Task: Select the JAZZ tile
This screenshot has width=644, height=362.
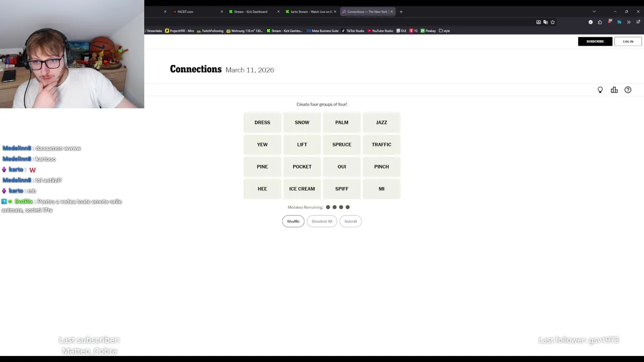Action: (x=381, y=122)
